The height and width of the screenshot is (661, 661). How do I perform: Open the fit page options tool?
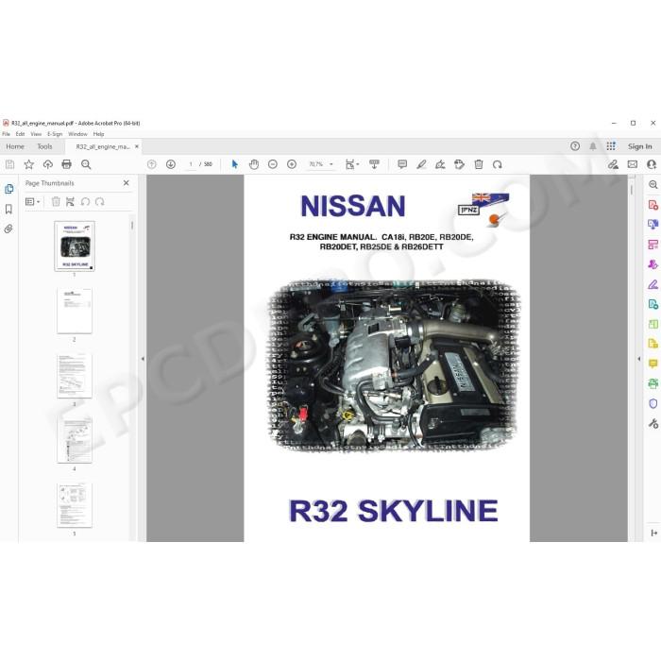point(351,164)
